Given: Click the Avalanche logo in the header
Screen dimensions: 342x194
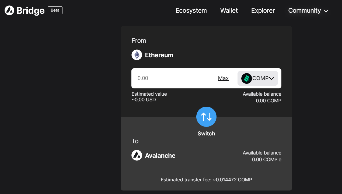Looking at the screenshot, I should [x=9, y=10].
